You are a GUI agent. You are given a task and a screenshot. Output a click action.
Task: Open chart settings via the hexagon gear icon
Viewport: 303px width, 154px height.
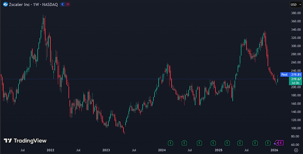(296, 150)
